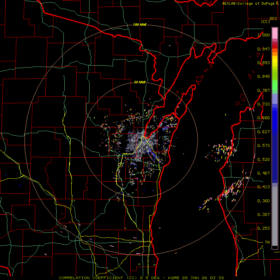Click the 0.787 color scale value

tap(264, 90)
